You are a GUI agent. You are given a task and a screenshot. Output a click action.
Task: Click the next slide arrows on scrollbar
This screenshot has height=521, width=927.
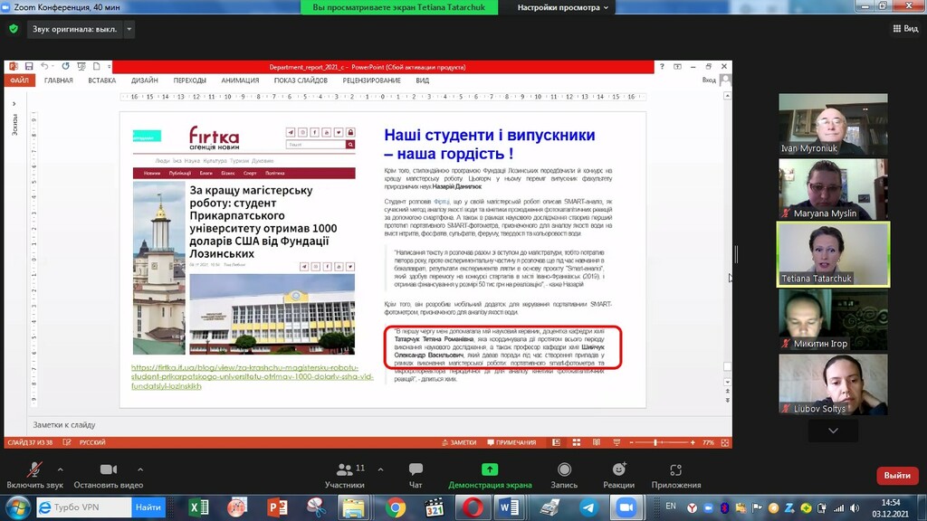pyautogui.click(x=727, y=400)
